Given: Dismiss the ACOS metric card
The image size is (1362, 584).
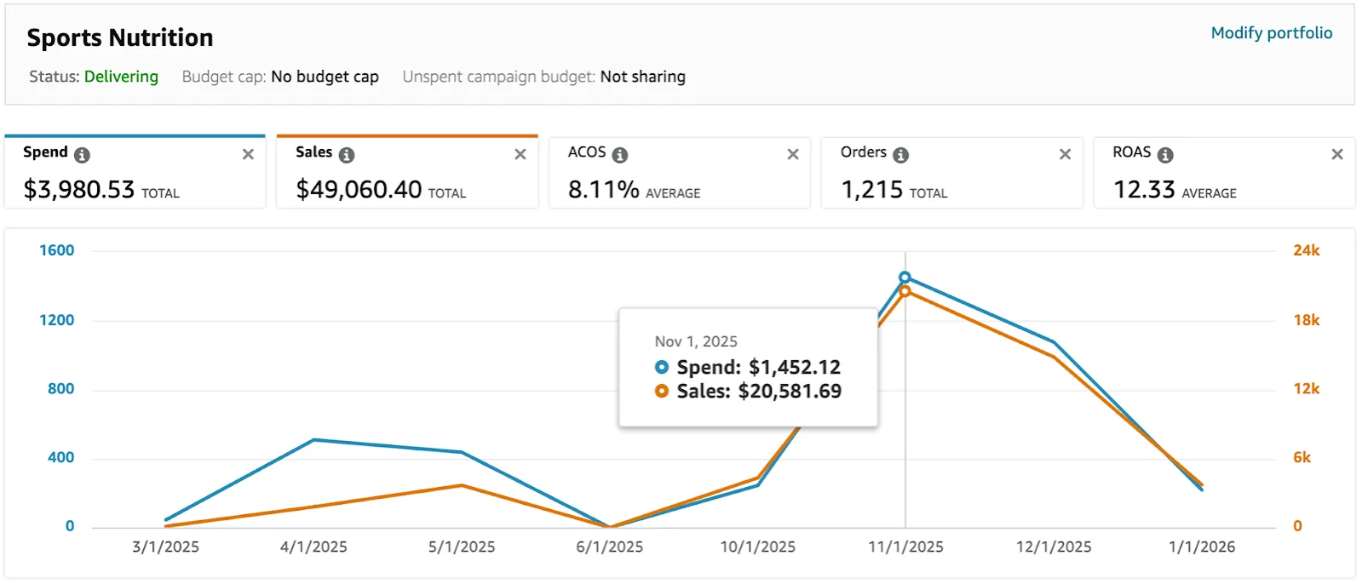Looking at the screenshot, I should (793, 154).
